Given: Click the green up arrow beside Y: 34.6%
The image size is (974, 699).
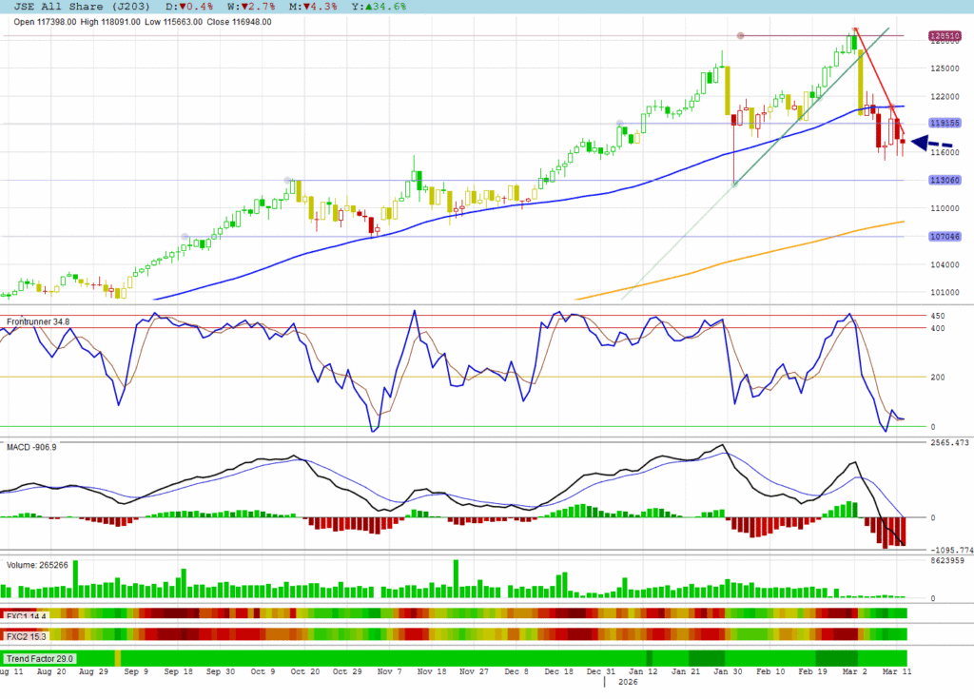Looking at the screenshot, I should pyautogui.click(x=370, y=7).
